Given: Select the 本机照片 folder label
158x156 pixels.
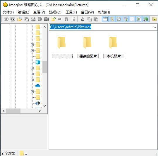Looking at the screenshot, I should point(114,56).
